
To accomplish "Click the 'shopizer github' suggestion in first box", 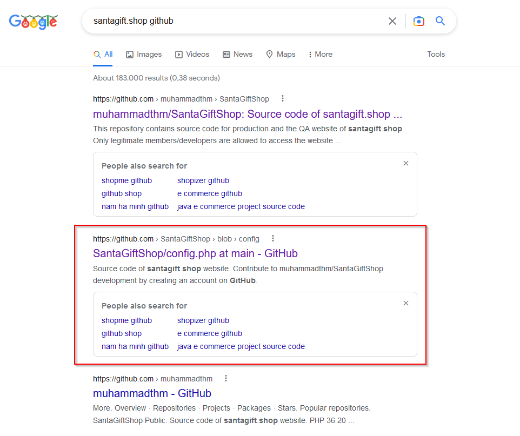I will [x=203, y=180].
